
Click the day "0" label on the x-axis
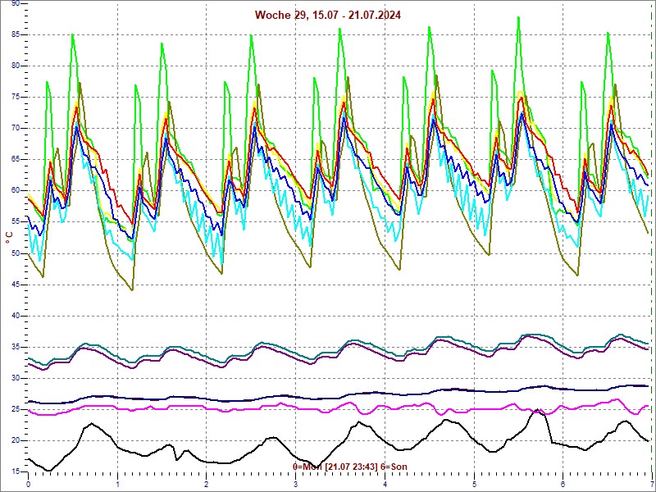pyautogui.click(x=29, y=485)
